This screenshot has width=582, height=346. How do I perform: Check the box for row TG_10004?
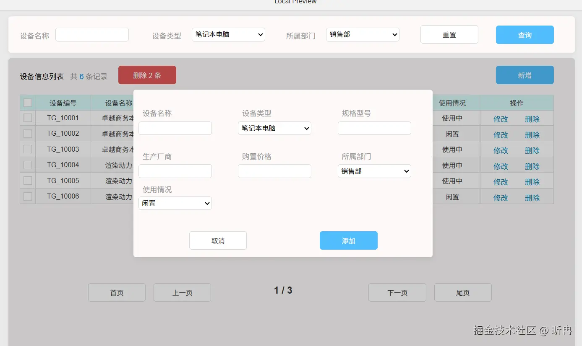(28, 165)
